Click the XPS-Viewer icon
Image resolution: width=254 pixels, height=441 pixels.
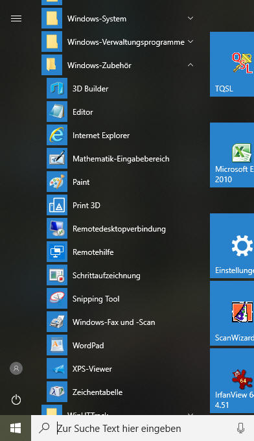57,369
